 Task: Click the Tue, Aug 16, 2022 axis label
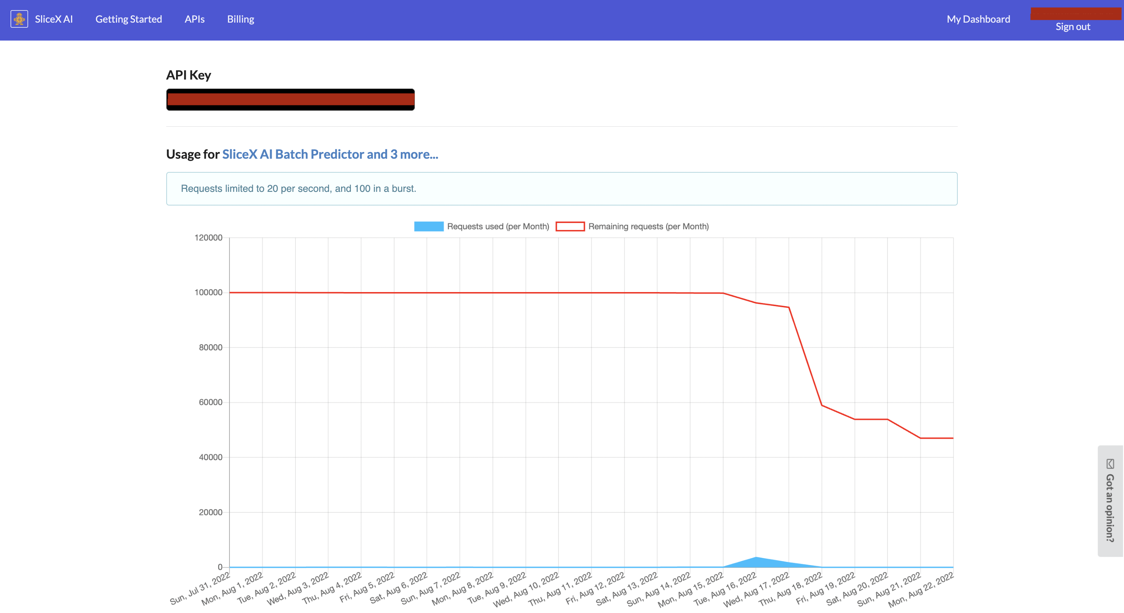pyautogui.click(x=725, y=589)
